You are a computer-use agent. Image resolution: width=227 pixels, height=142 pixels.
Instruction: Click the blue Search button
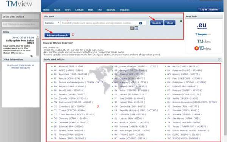click(157, 23)
